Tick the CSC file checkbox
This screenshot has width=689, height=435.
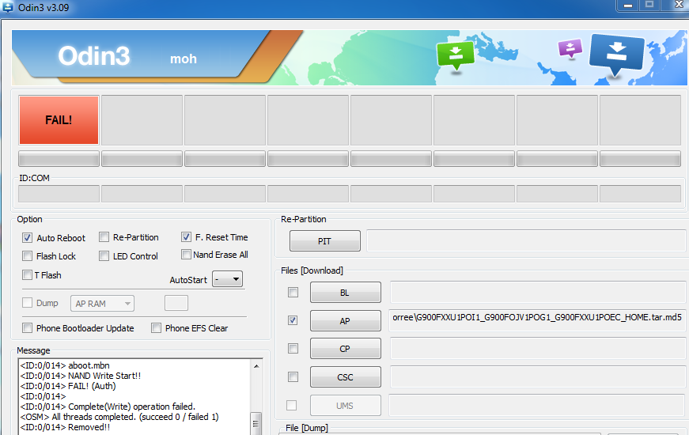pyautogui.click(x=293, y=376)
